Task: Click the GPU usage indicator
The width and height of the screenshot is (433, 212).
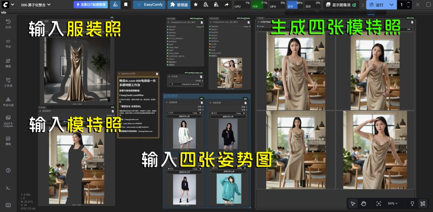Action: [x=277, y=5]
